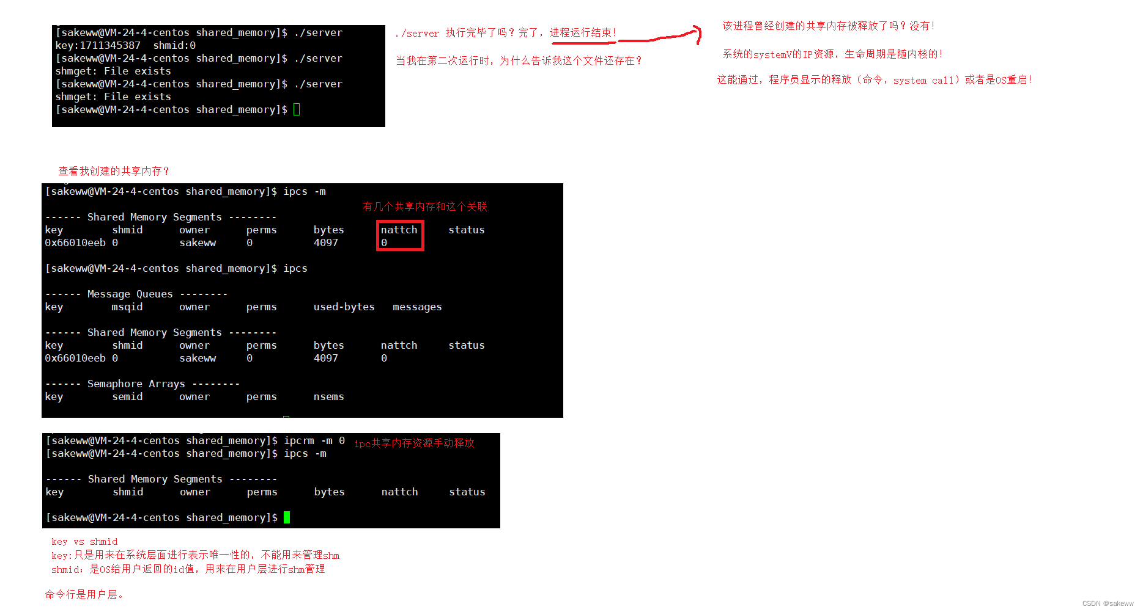Viewport: 1143px width, 612px height.
Task: Click the "bytes" header in bottom ipcrm terminal
Action: point(329,492)
